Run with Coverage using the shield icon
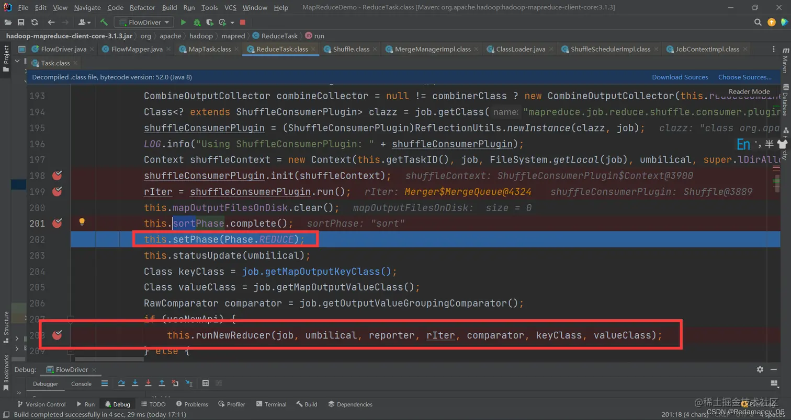Screen dimensions: 791x420 [210, 22]
